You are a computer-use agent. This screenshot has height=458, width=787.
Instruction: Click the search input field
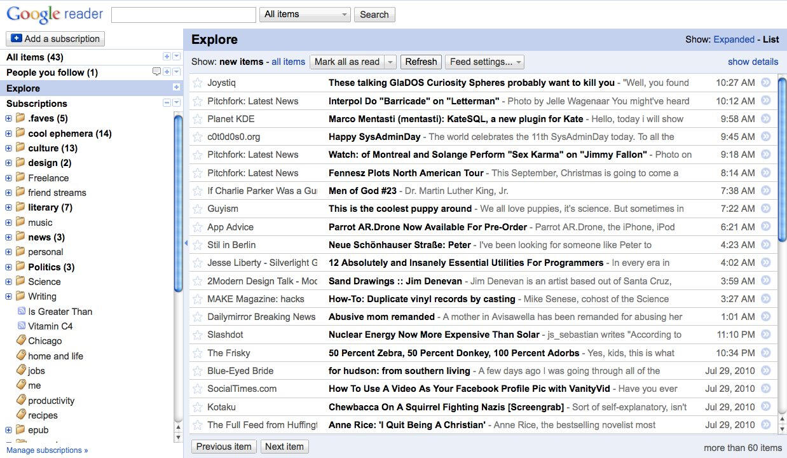point(184,15)
